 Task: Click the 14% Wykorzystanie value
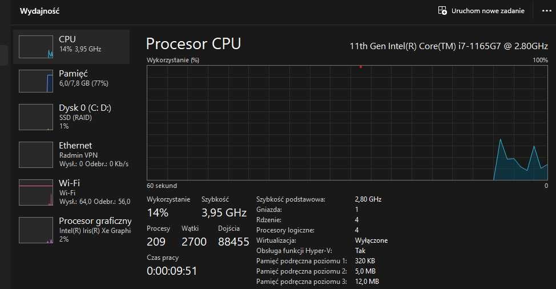click(158, 213)
